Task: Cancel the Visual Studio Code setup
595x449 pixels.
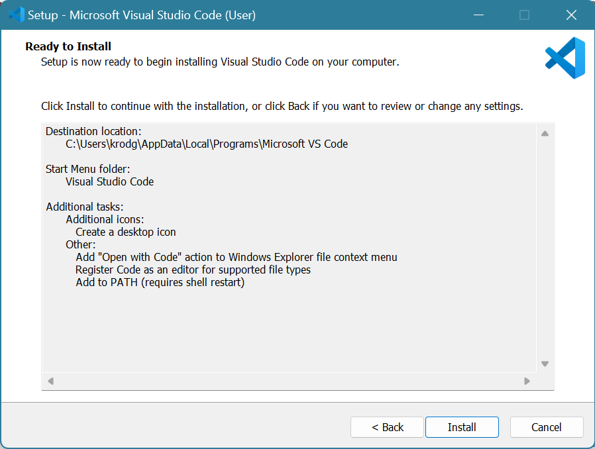Action: (x=547, y=427)
